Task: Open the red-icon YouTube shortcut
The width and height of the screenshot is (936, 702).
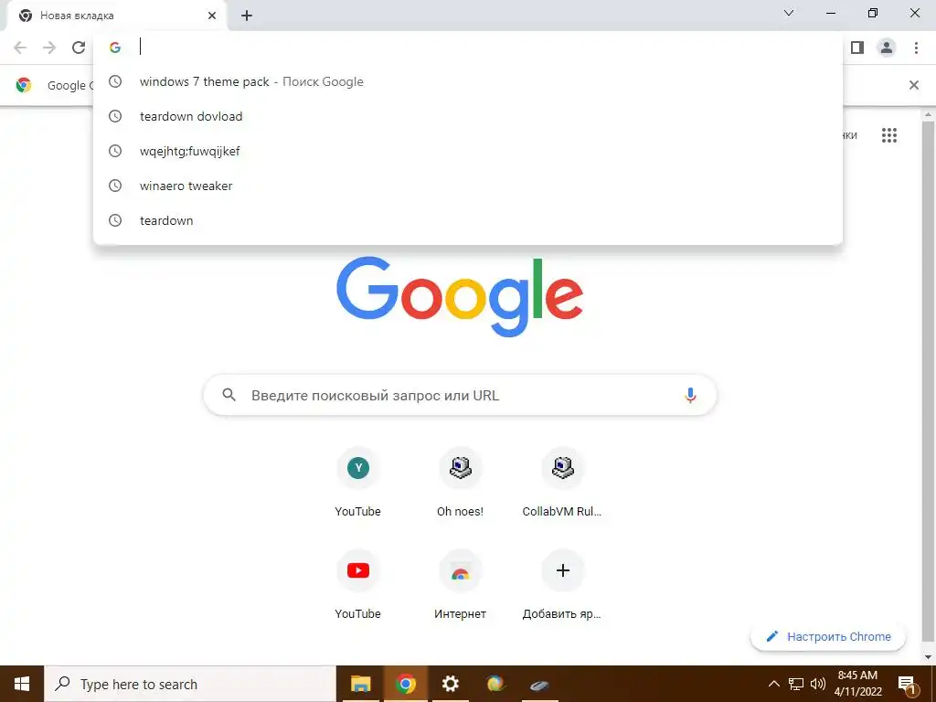Action: click(357, 586)
